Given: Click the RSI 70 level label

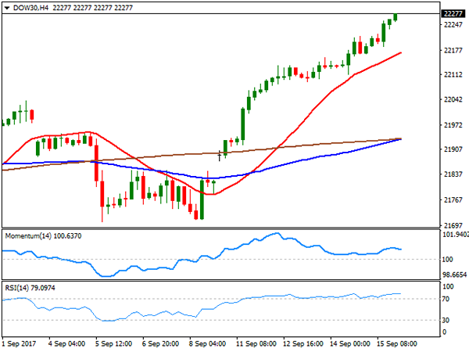Looking at the screenshot, I should [x=446, y=299].
